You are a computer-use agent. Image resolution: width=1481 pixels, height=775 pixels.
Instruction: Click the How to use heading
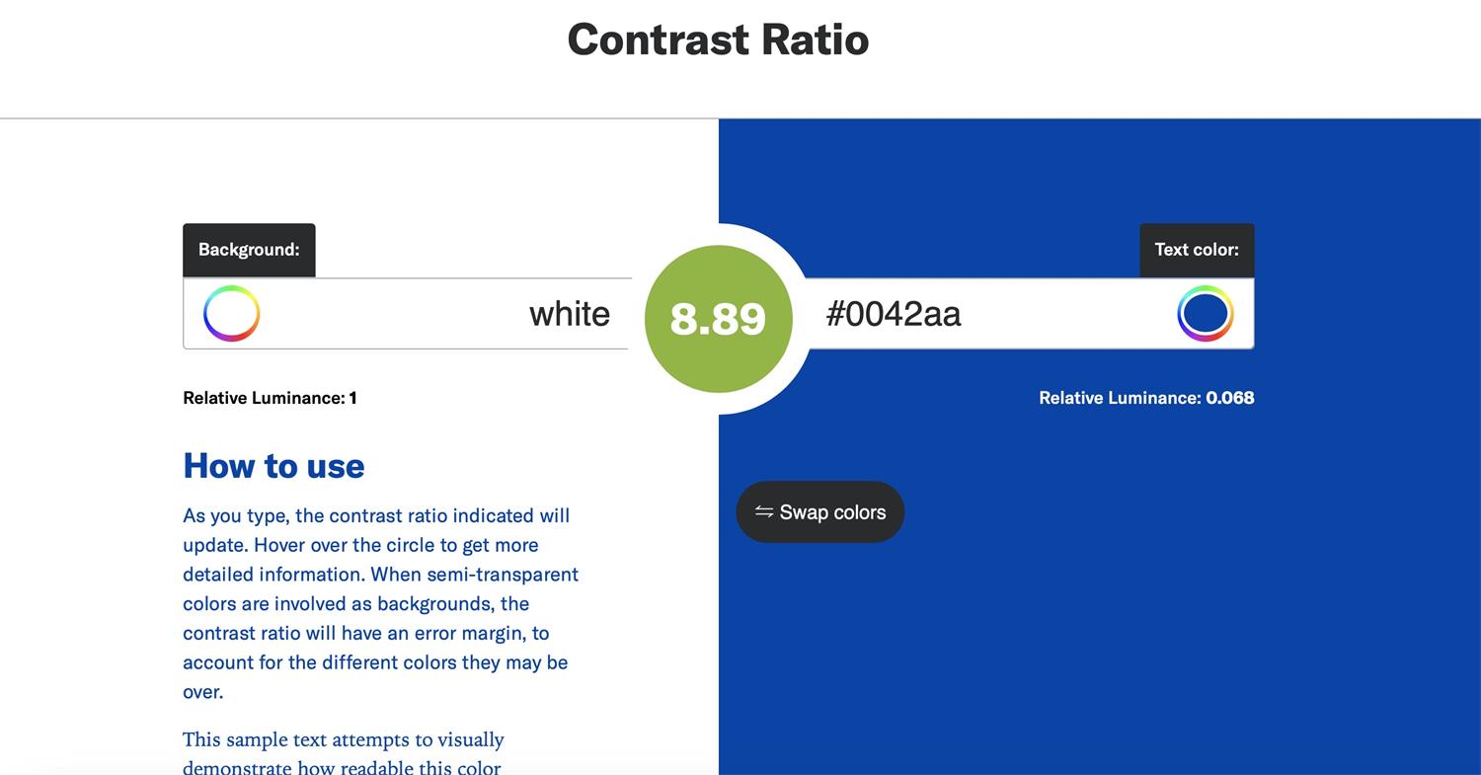[x=273, y=465]
